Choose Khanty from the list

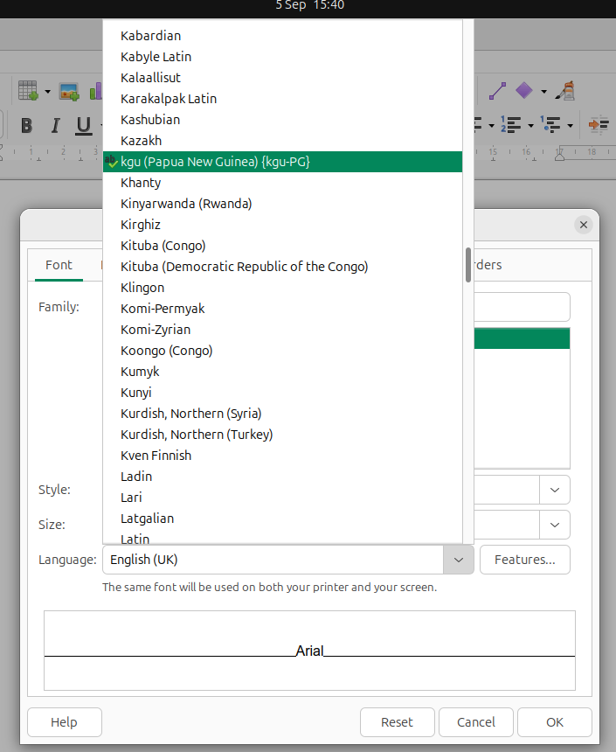[x=282, y=183]
